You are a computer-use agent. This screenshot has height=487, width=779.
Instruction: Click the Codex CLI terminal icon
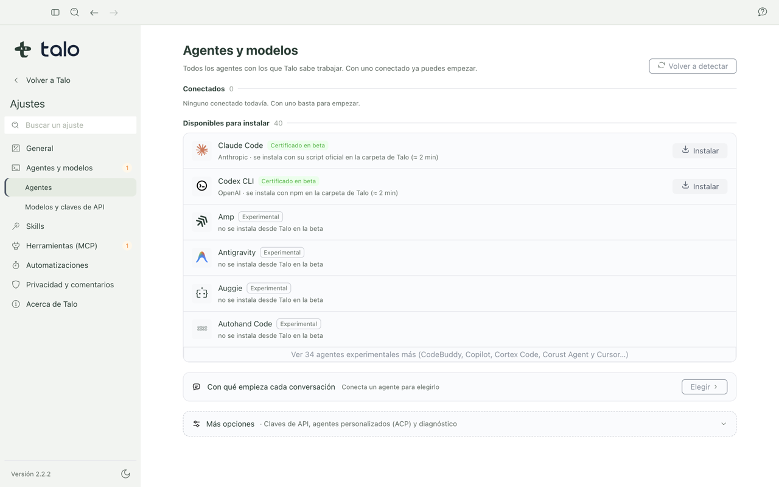click(202, 186)
